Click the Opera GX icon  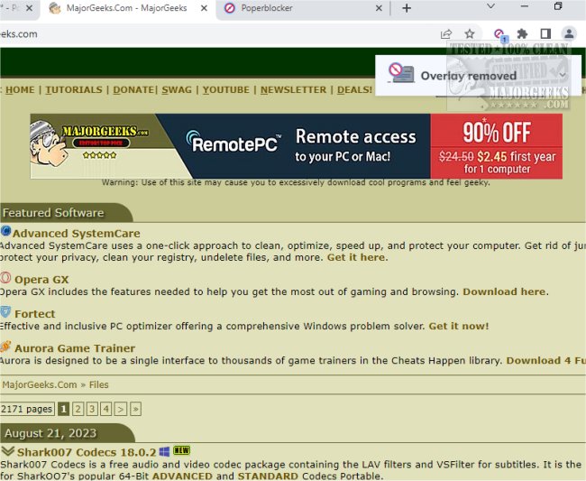6,279
